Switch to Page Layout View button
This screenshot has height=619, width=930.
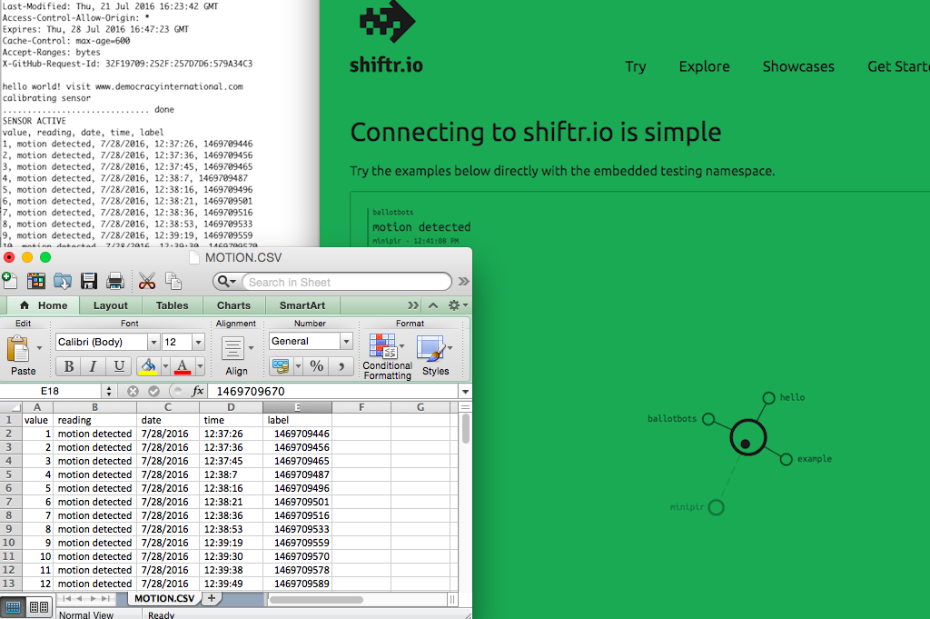(x=39, y=607)
